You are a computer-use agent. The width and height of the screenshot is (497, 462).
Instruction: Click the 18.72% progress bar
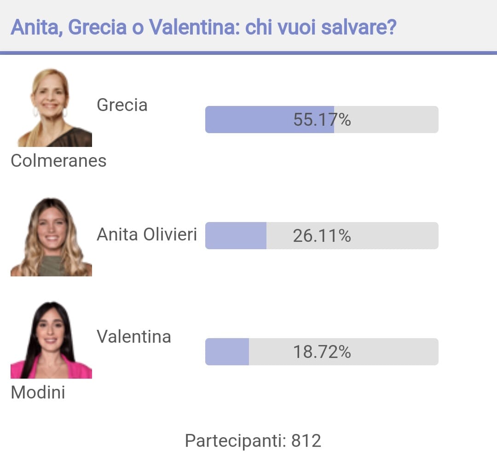(322, 352)
